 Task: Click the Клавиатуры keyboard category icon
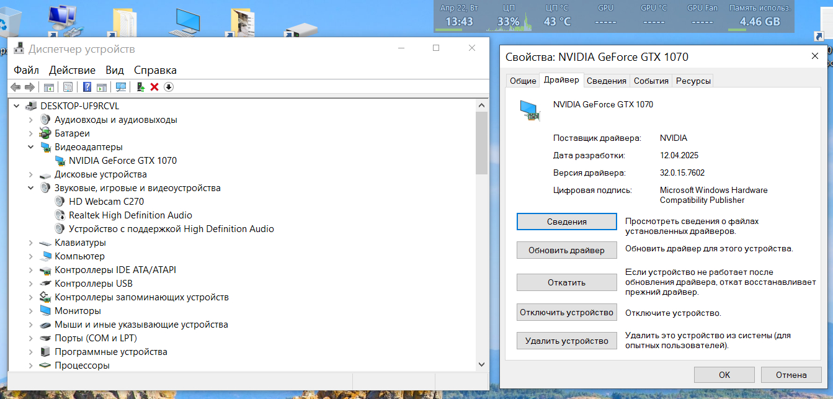[45, 243]
